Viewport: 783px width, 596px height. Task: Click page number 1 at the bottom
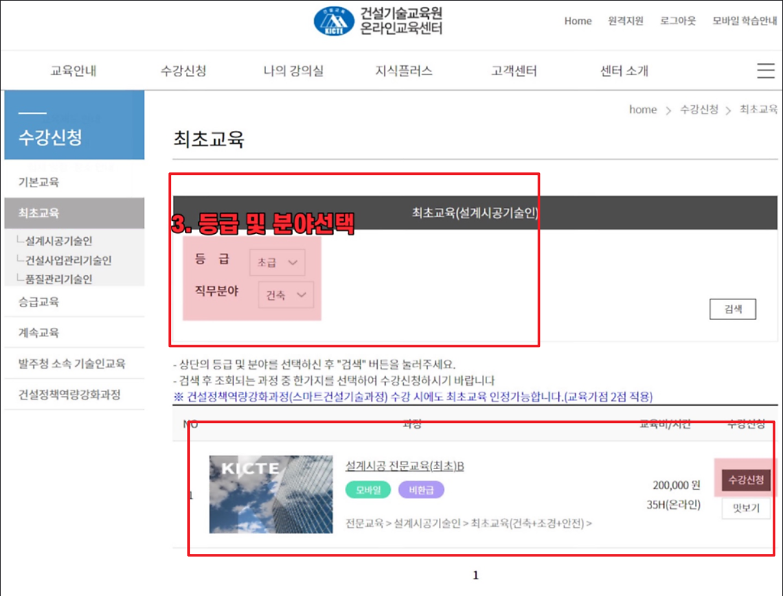(x=475, y=575)
